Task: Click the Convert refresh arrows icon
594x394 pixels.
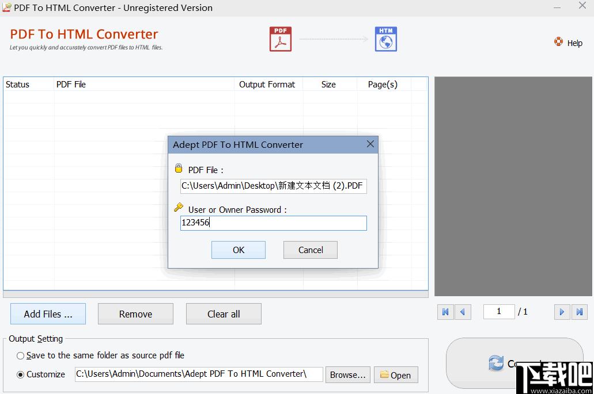Action: pyautogui.click(x=496, y=364)
